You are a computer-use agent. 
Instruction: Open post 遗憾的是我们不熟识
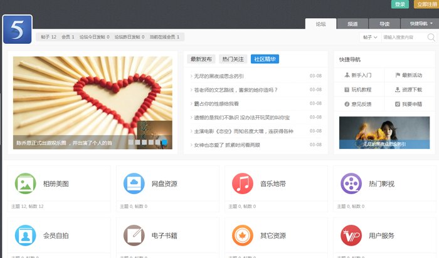tap(242, 117)
